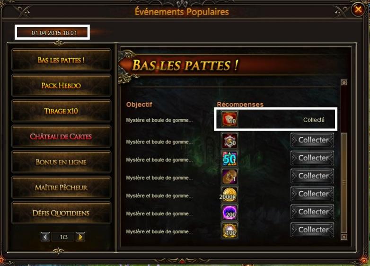
Task: Click the 2000k gold coin reward icon
Action: point(229,194)
